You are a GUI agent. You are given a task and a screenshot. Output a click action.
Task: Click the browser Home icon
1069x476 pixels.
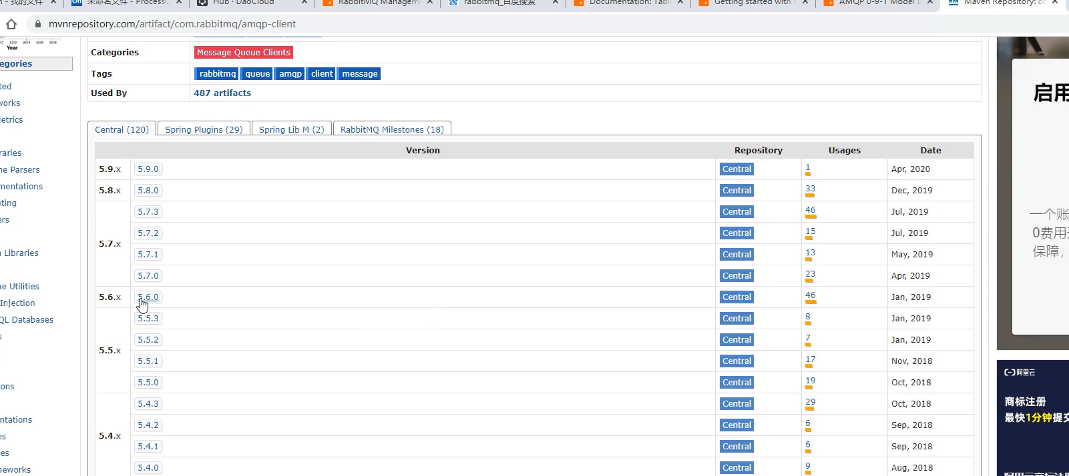tap(11, 24)
